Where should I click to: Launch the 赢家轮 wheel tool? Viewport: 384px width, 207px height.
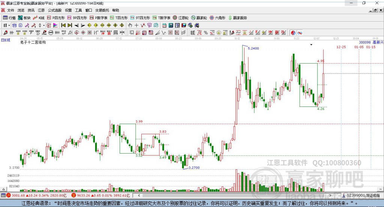pyautogui.click(x=199, y=18)
